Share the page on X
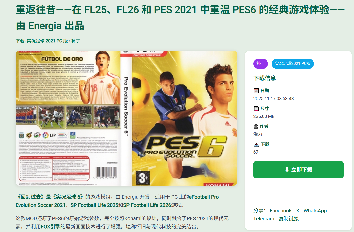 point(298,211)
